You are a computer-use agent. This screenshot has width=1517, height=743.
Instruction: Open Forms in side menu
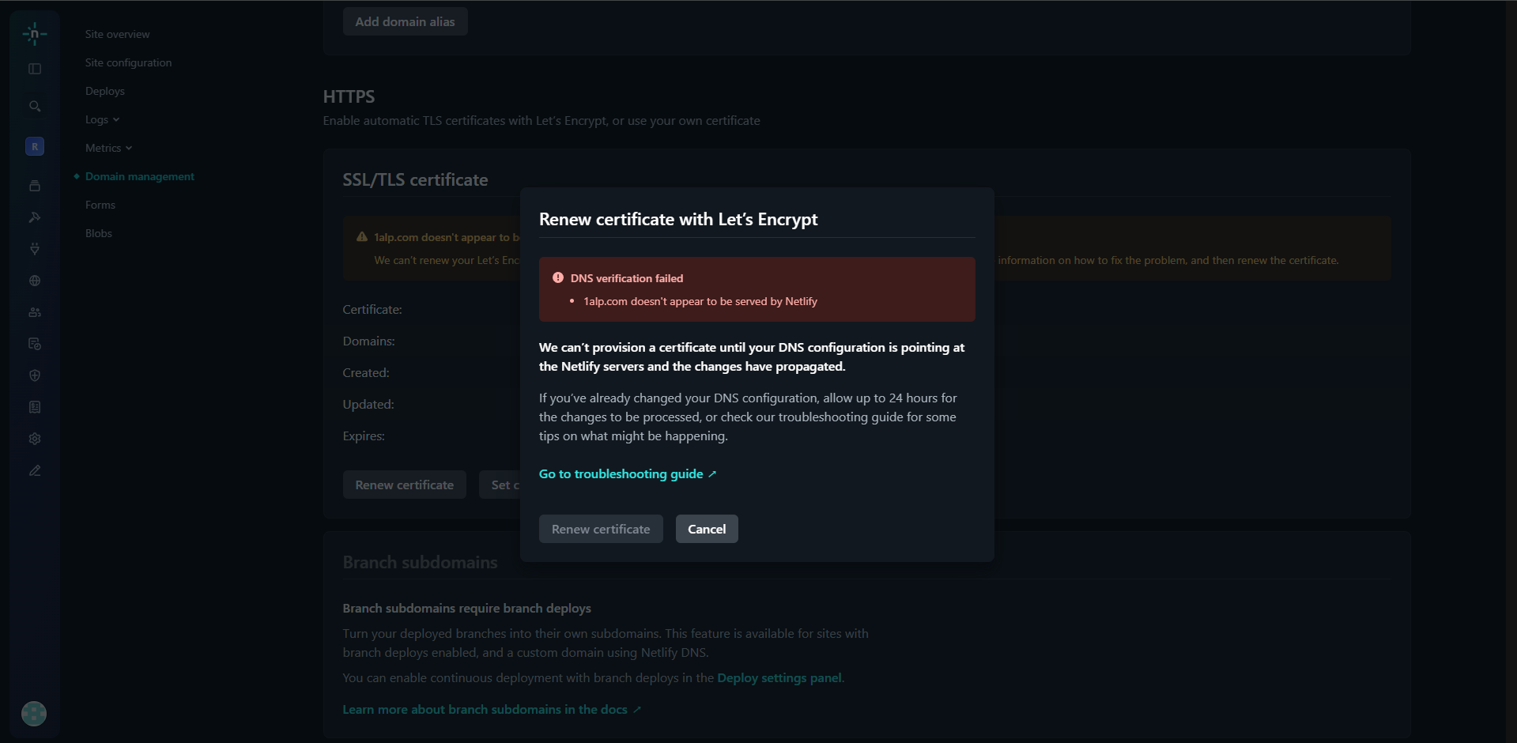[100, 205]
